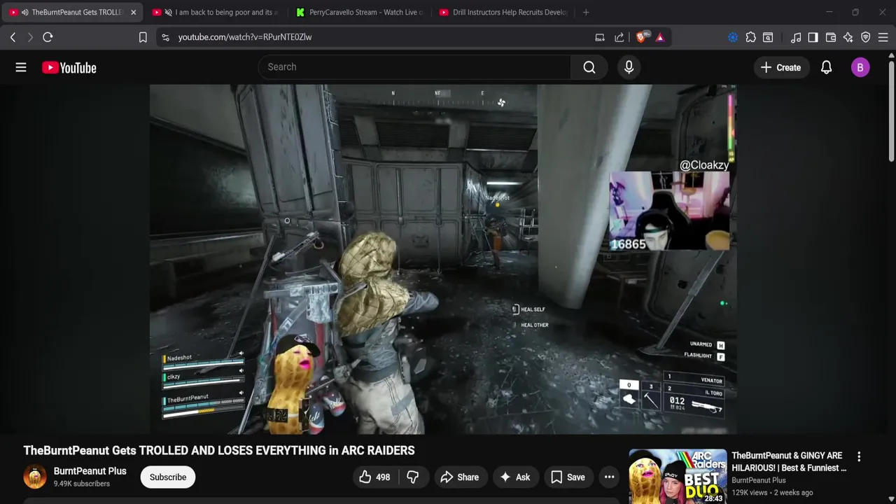Click the Subscribe button
Screen dimensions: 896x504
point(168,477)
